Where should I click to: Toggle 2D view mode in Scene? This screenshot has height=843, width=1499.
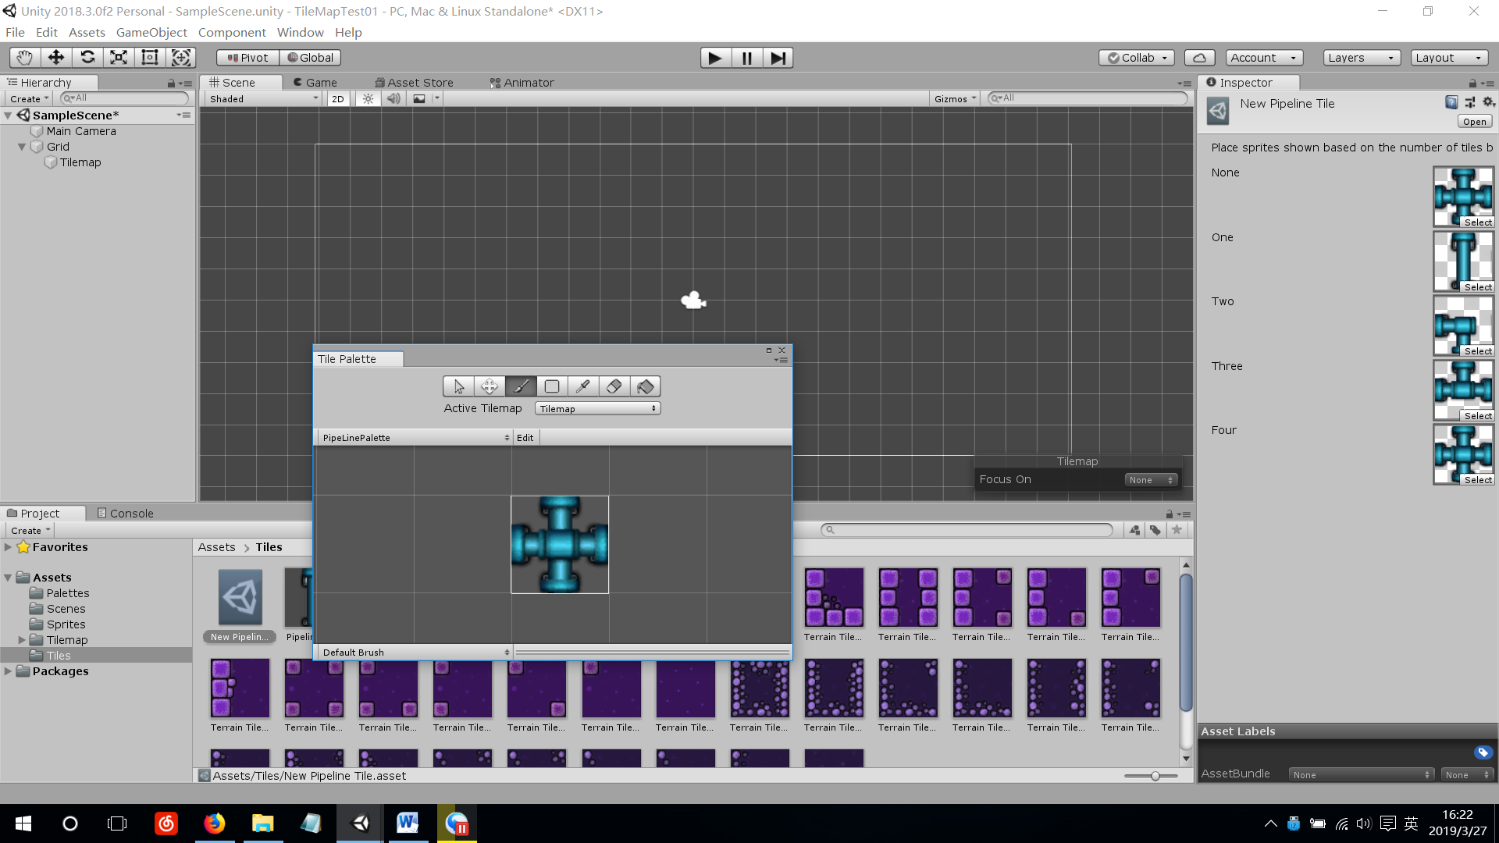(337, 98)
